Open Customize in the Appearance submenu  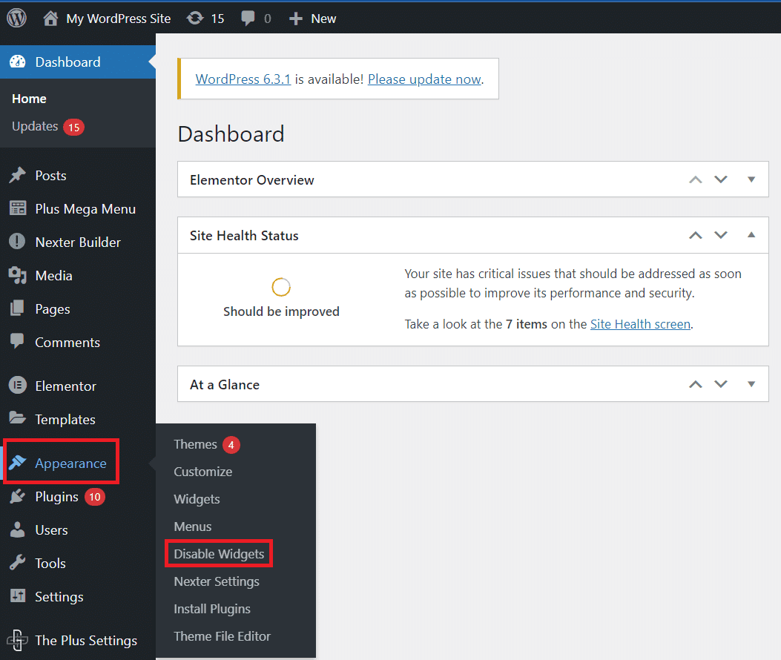coord(202,472)
